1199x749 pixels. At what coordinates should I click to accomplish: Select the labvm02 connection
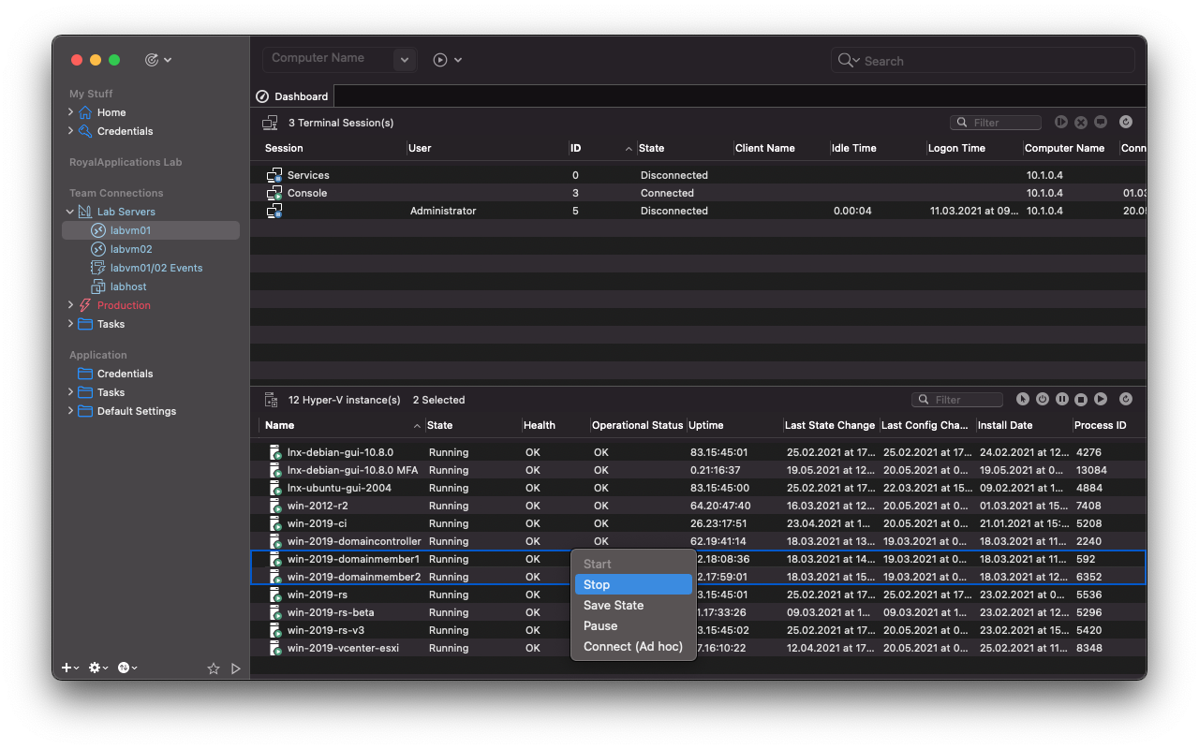point(129,248)
